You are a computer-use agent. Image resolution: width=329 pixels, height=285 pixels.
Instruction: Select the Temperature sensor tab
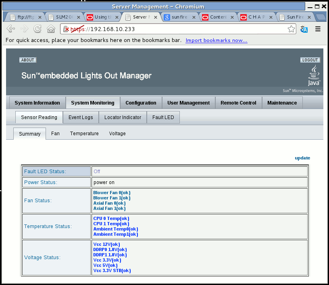pos(84,134)
